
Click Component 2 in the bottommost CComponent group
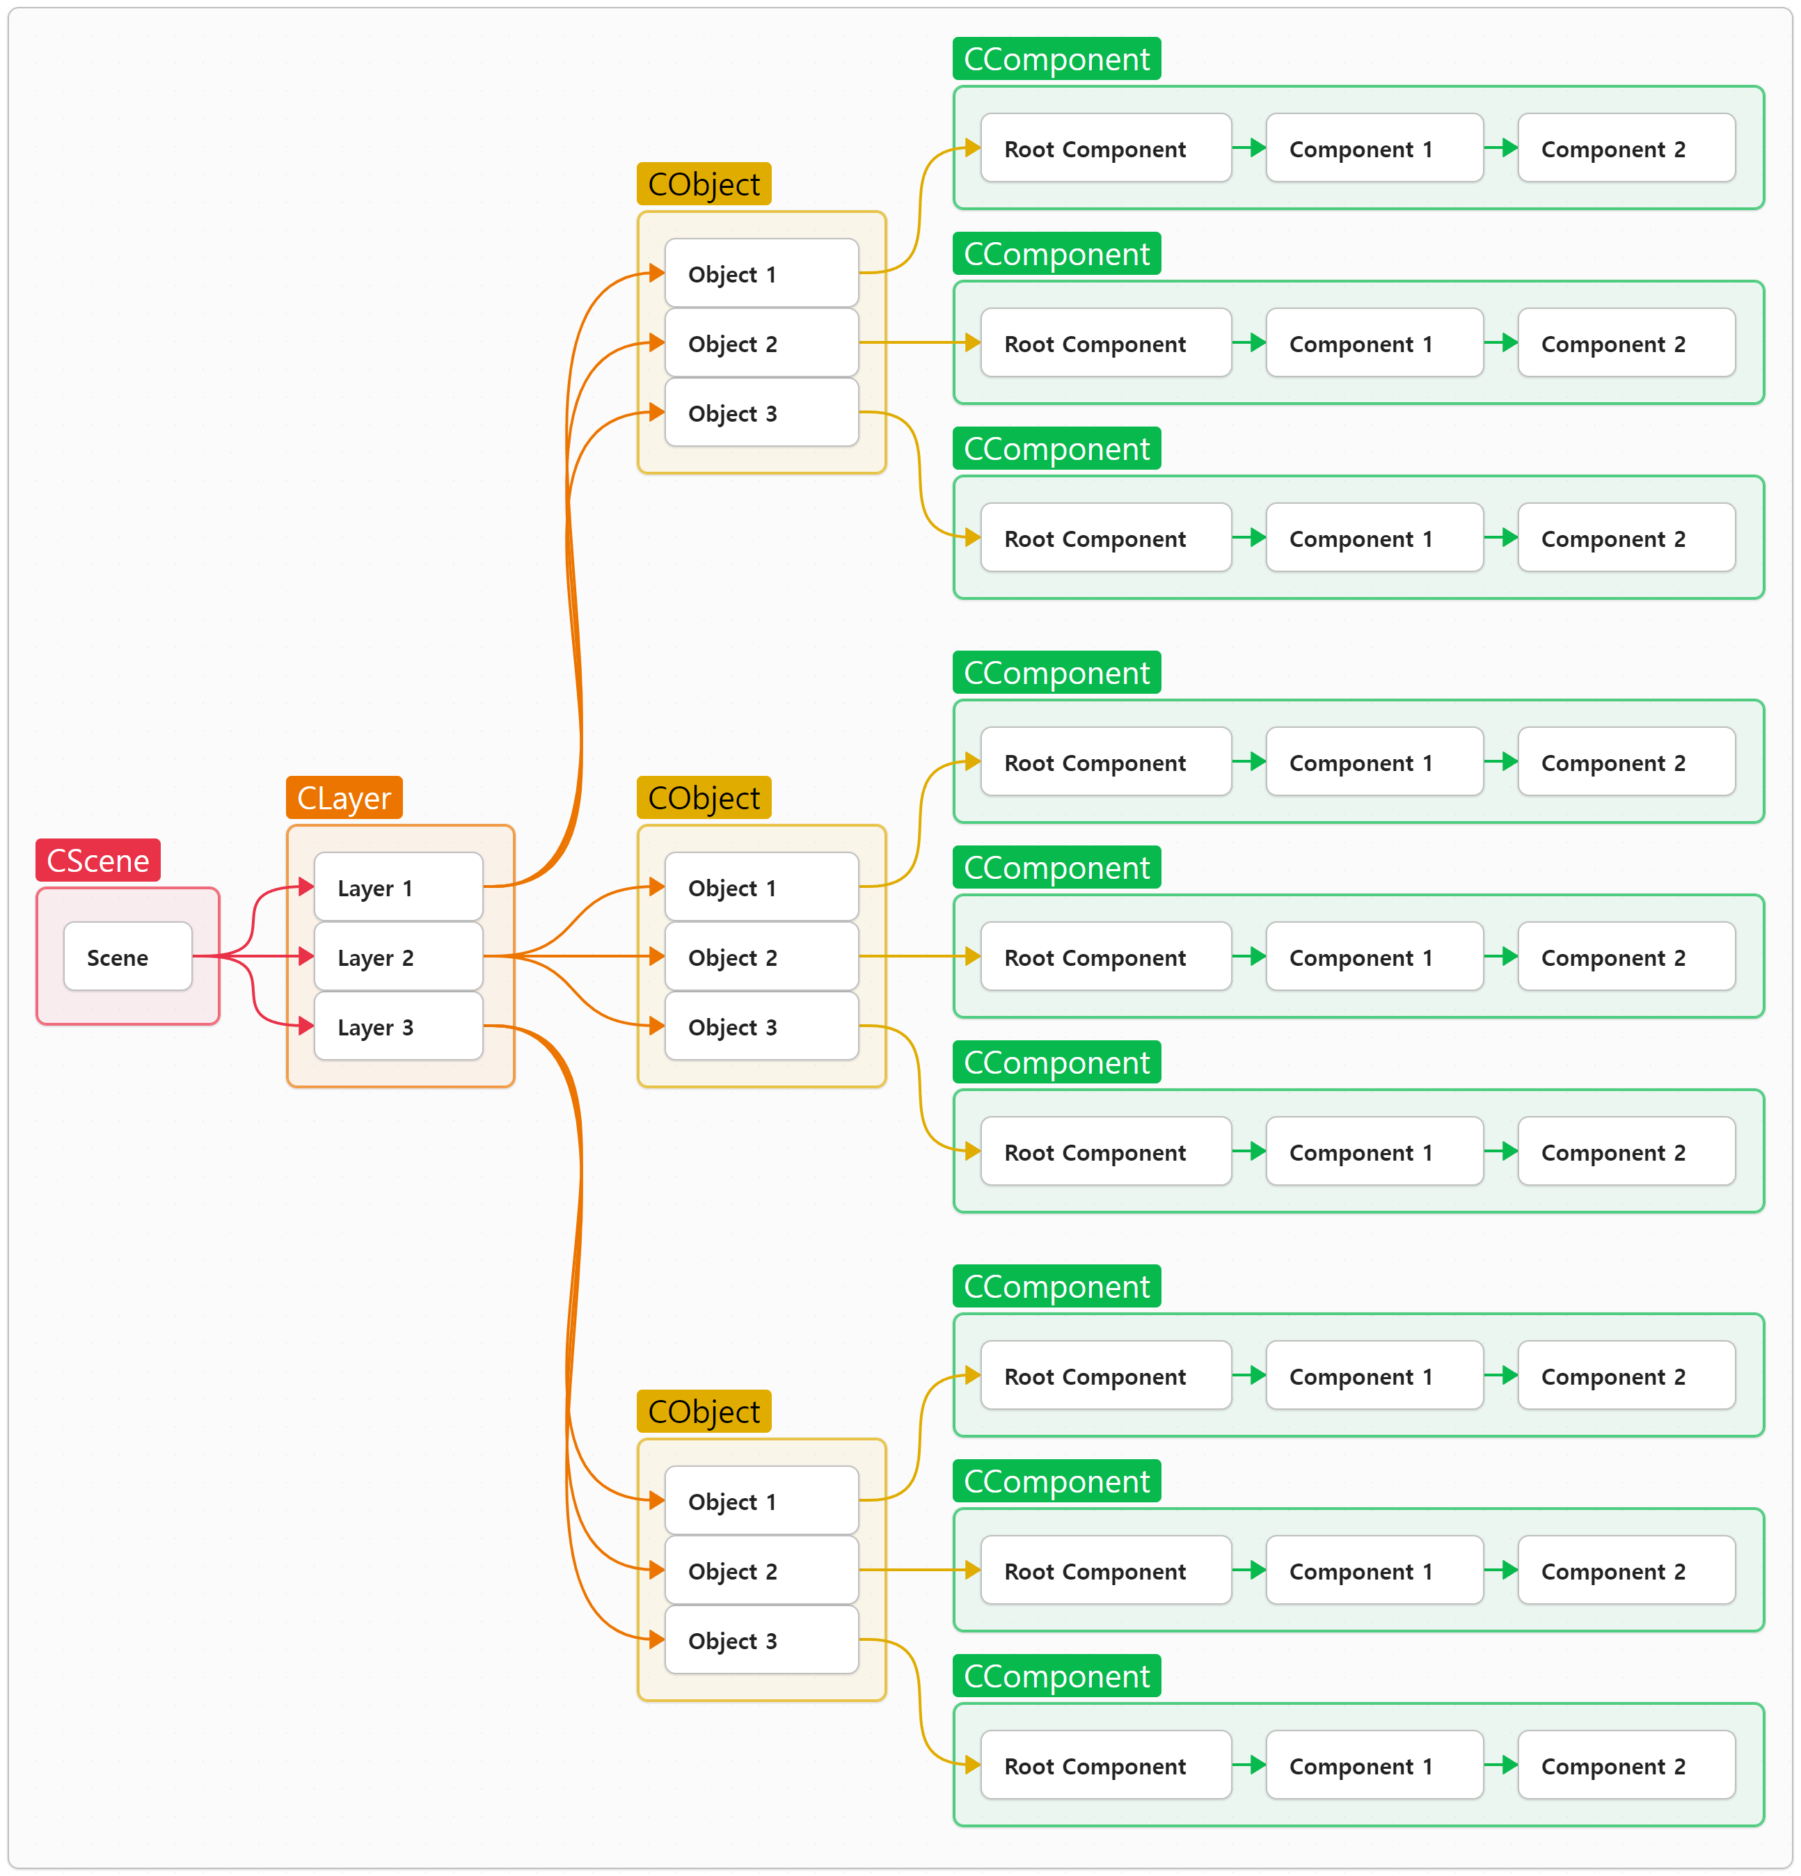(x=1626, y=1765)
